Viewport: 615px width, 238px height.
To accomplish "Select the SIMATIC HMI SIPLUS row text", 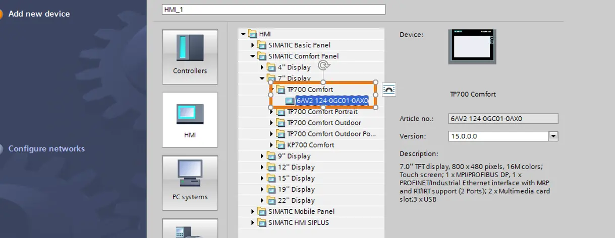I will click(299, 222).
